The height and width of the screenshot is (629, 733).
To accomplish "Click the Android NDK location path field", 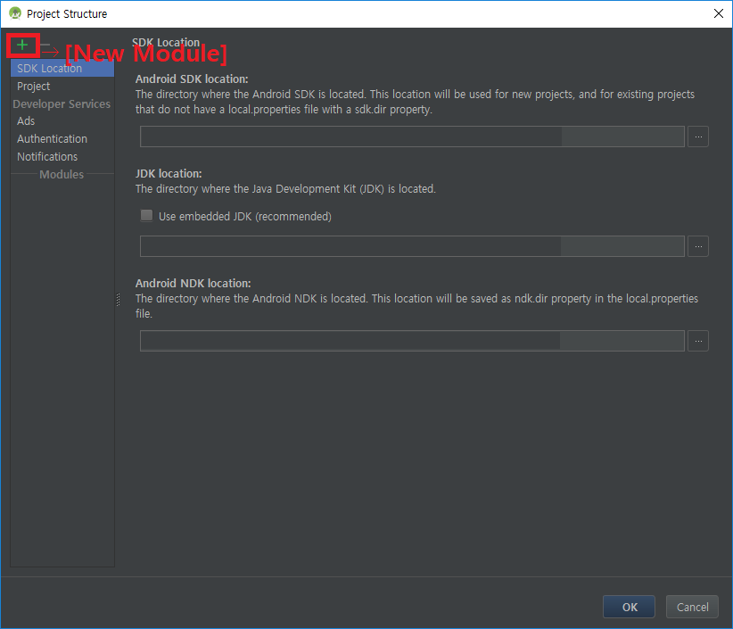I will point(412,341).
